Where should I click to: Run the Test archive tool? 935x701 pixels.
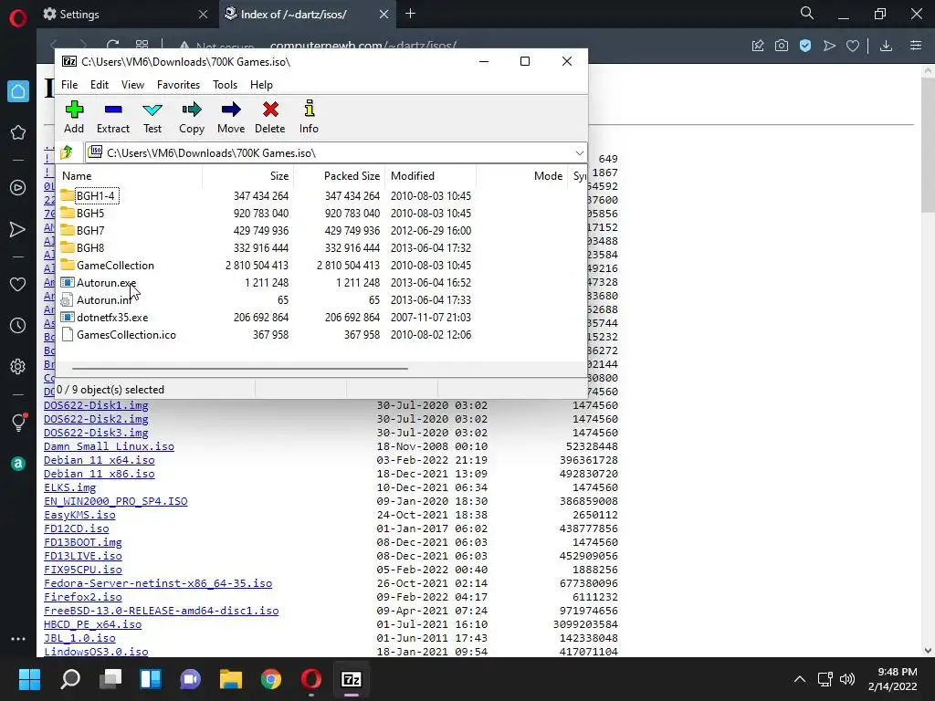(152, 118)
